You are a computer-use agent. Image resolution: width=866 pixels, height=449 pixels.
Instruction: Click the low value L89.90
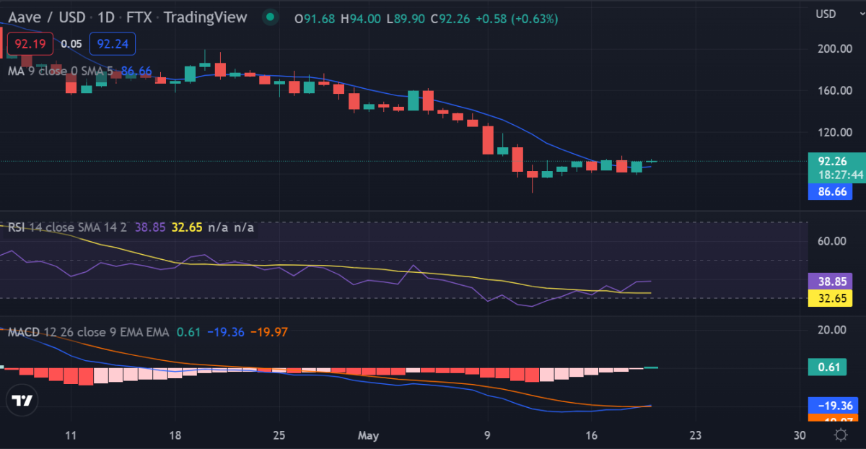point(406,19)
